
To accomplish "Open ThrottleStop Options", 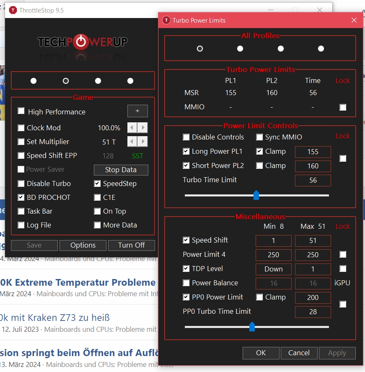I will tap(83, 245).
